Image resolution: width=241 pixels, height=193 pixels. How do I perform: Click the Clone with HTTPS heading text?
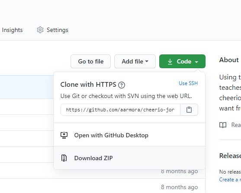(88, 85)
